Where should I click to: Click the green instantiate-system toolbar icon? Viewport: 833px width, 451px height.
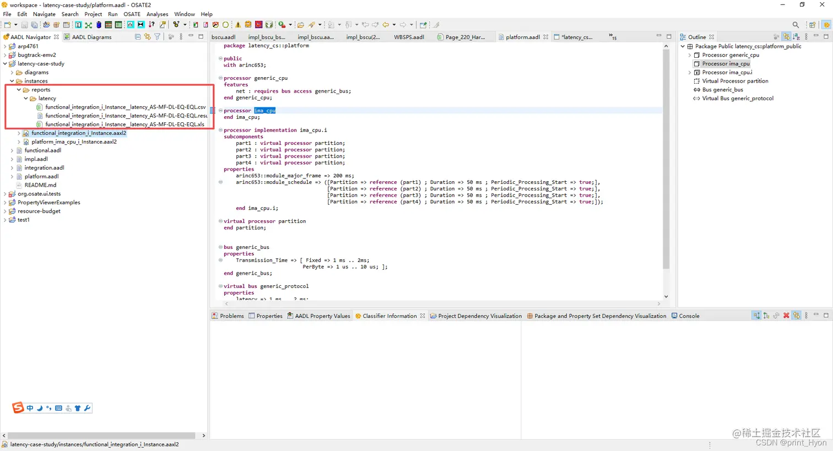[x=88, y=25]
